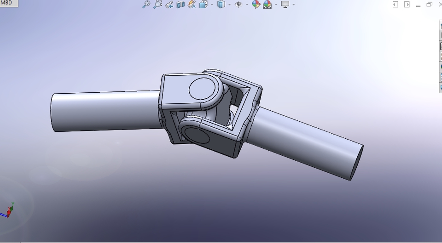The image size is (442, 243).
Task: Select the flat end face of right shaft
Action: point(357,163)
